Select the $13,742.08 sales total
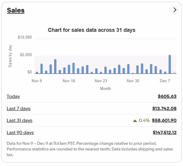The width and height of the screenshot is (183, 166). [164, 109]
